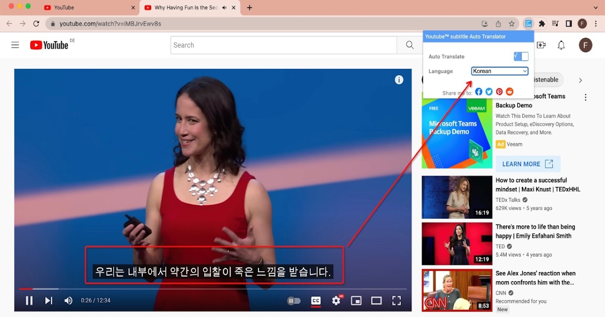Open ad options three-dot menu
The height and width of the screenshot is (317, 605).
tap(585, 98)
